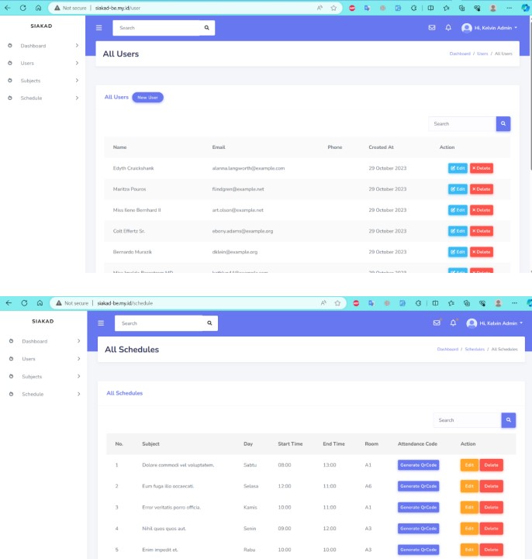The height and width of the screenshot is (559, 532).
Task: Open notification bell on All Schedules page
Action: [453, 323]
